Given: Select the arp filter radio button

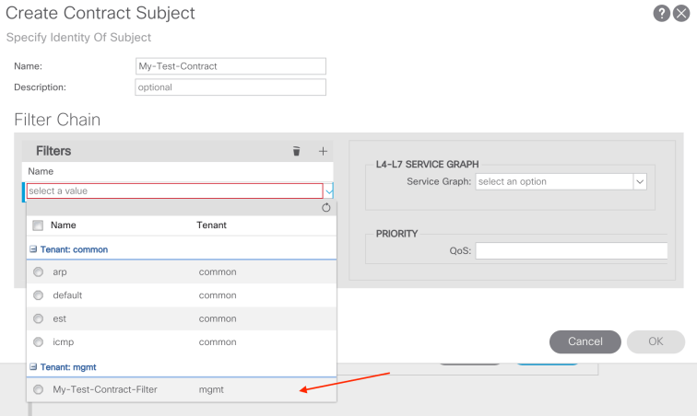Looking at the screenshot, I should pyautogui.click(x=38, y=272).
